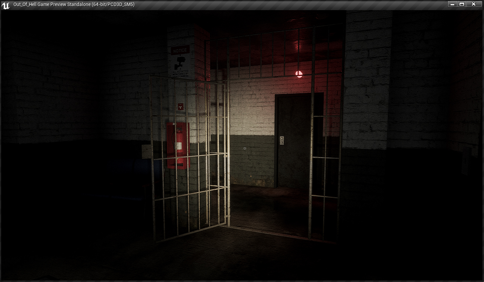Image resolution: width=484 pixels, height=282 pixels.
Task: Click the Out_Of_Hell Game Preview title text
Action: click(x=74, y=5)
